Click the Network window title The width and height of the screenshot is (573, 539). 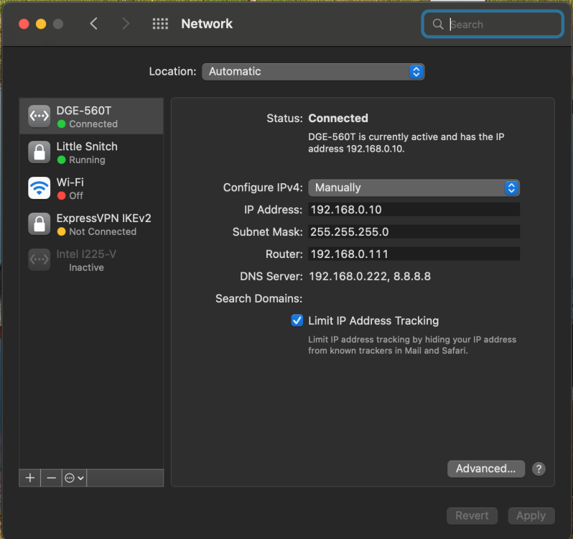click(x=207, y=24)
